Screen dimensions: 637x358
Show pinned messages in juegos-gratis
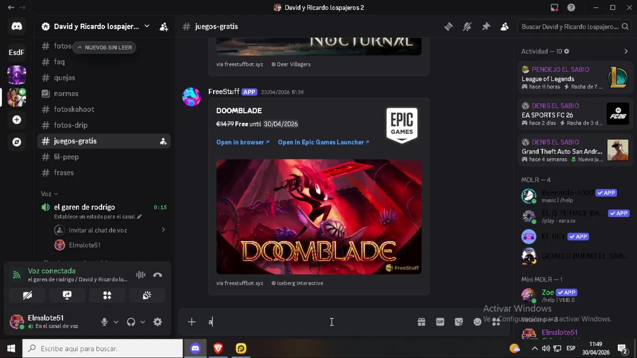click(486, 27)
